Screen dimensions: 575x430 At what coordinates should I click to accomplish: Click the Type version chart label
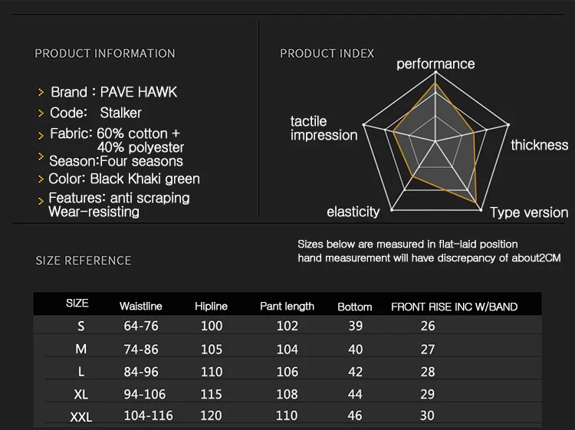[x=529, y=212]
